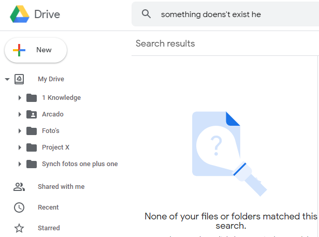Screen dimensions: 319x237
Task: Click the Google Drive logo icon
Action: [x=20, y=14]
